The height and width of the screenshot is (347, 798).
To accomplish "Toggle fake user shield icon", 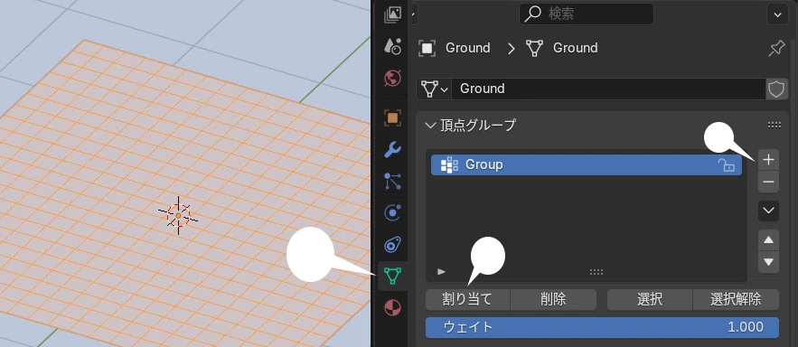I will tap(776, 89).
